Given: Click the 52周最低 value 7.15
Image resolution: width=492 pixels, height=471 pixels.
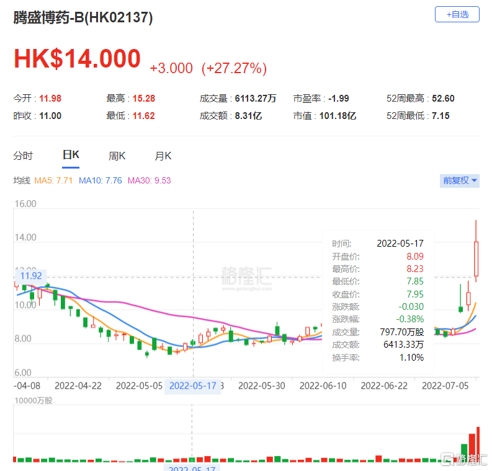Looking at the screenshot, I should pyautogui.click(x=441, y=116).
